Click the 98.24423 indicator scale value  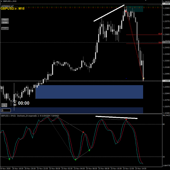pyautogui.click(x=166, y=115)
